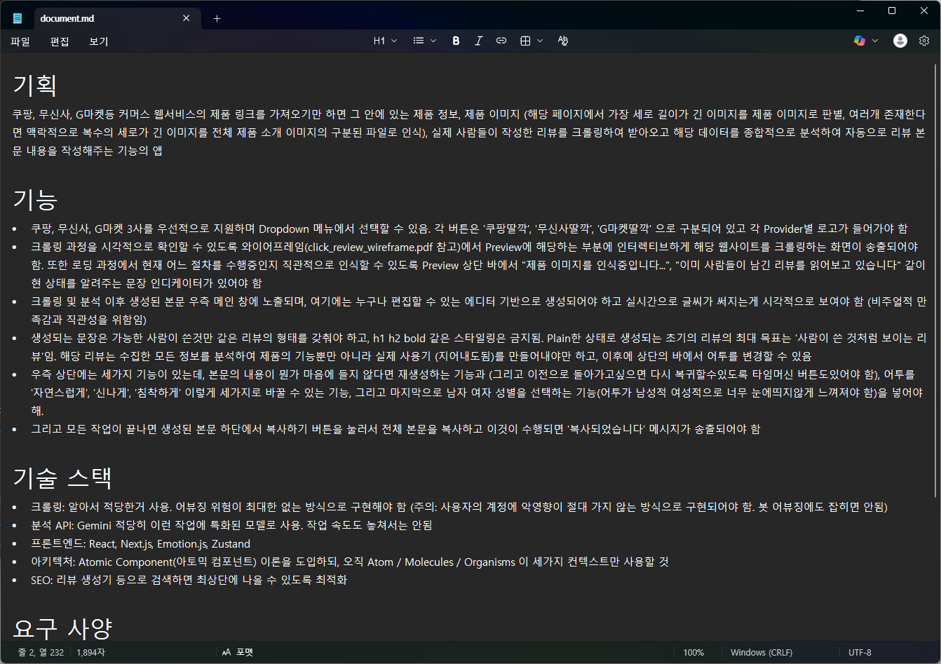Click the bullet starting '생성되는 문장은 가능한'

[479, 347]
